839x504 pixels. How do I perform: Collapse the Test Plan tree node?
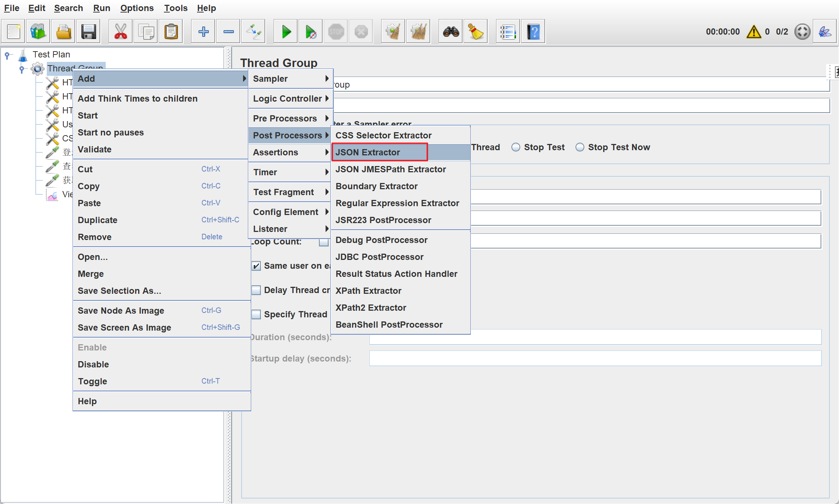[x=7, y=55]
